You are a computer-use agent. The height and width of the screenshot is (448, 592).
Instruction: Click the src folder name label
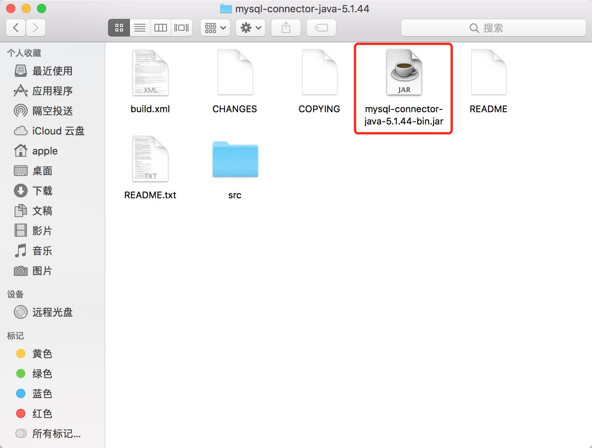(235, 195)
